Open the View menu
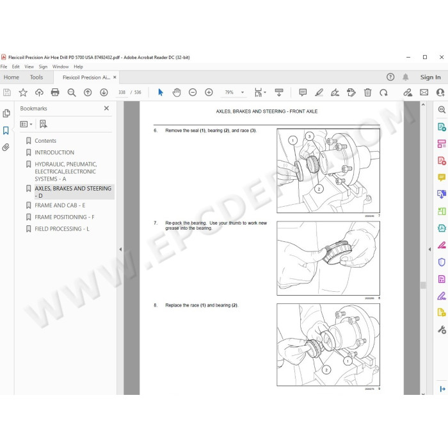 29,67
